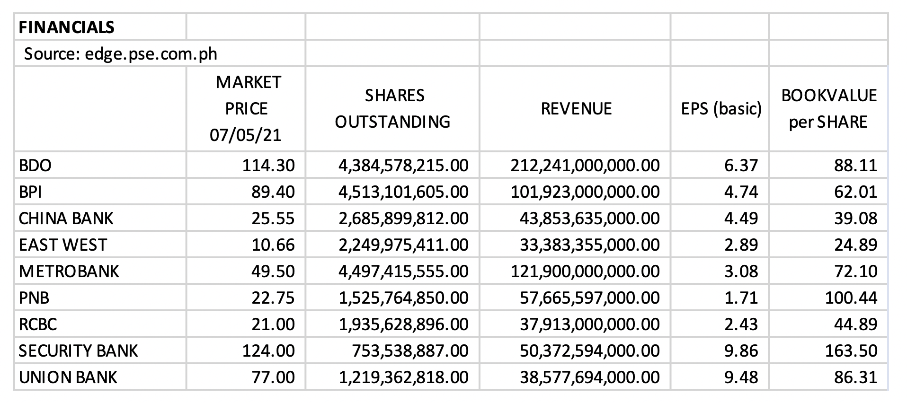Select BPI shares outstanding 4,513,101,605.00
The image size is (907, 403).
(x=392, y=192)
